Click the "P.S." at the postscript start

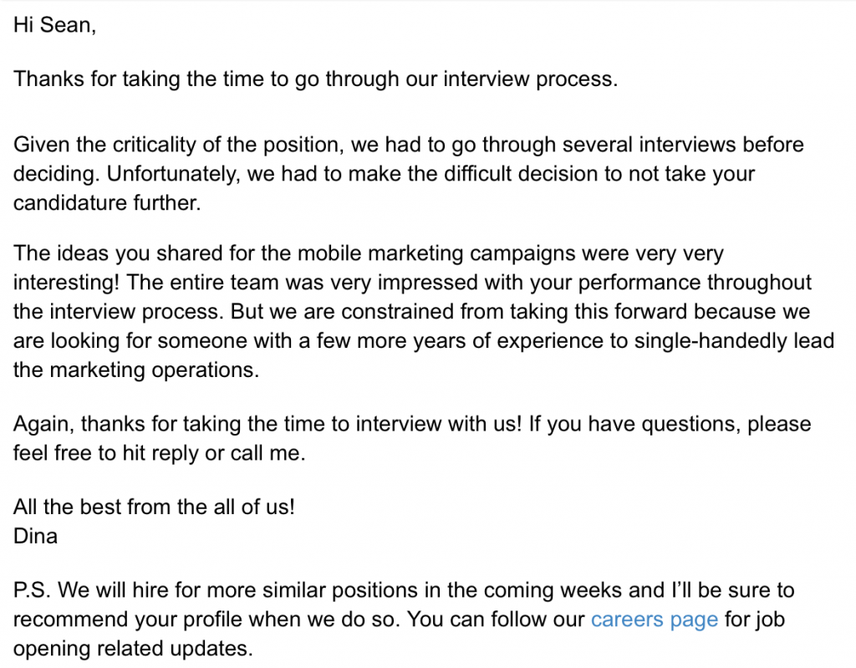coord(32,590)
